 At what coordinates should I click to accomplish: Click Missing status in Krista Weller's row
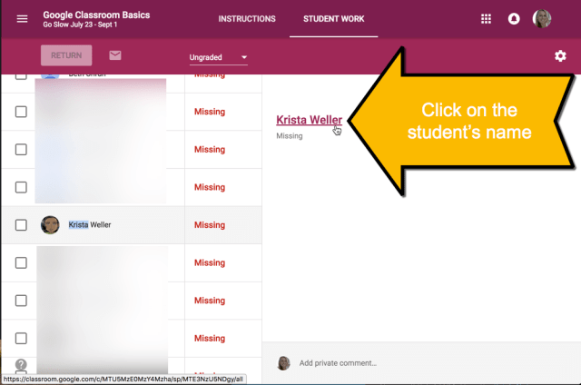click(210, 225)
